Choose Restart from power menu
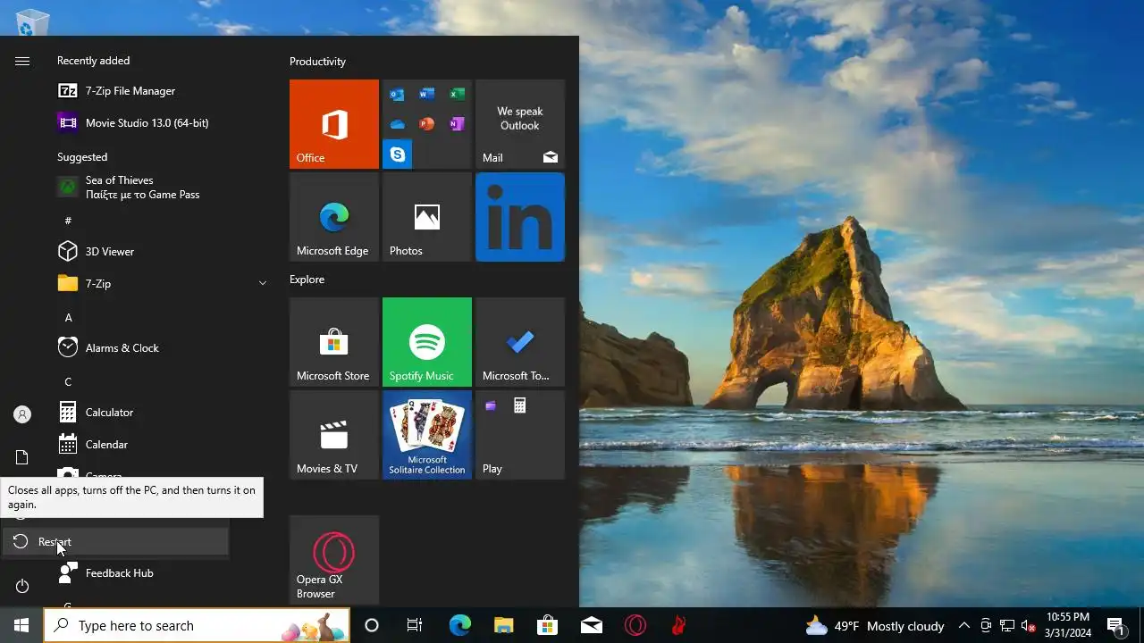 (115, 542)
